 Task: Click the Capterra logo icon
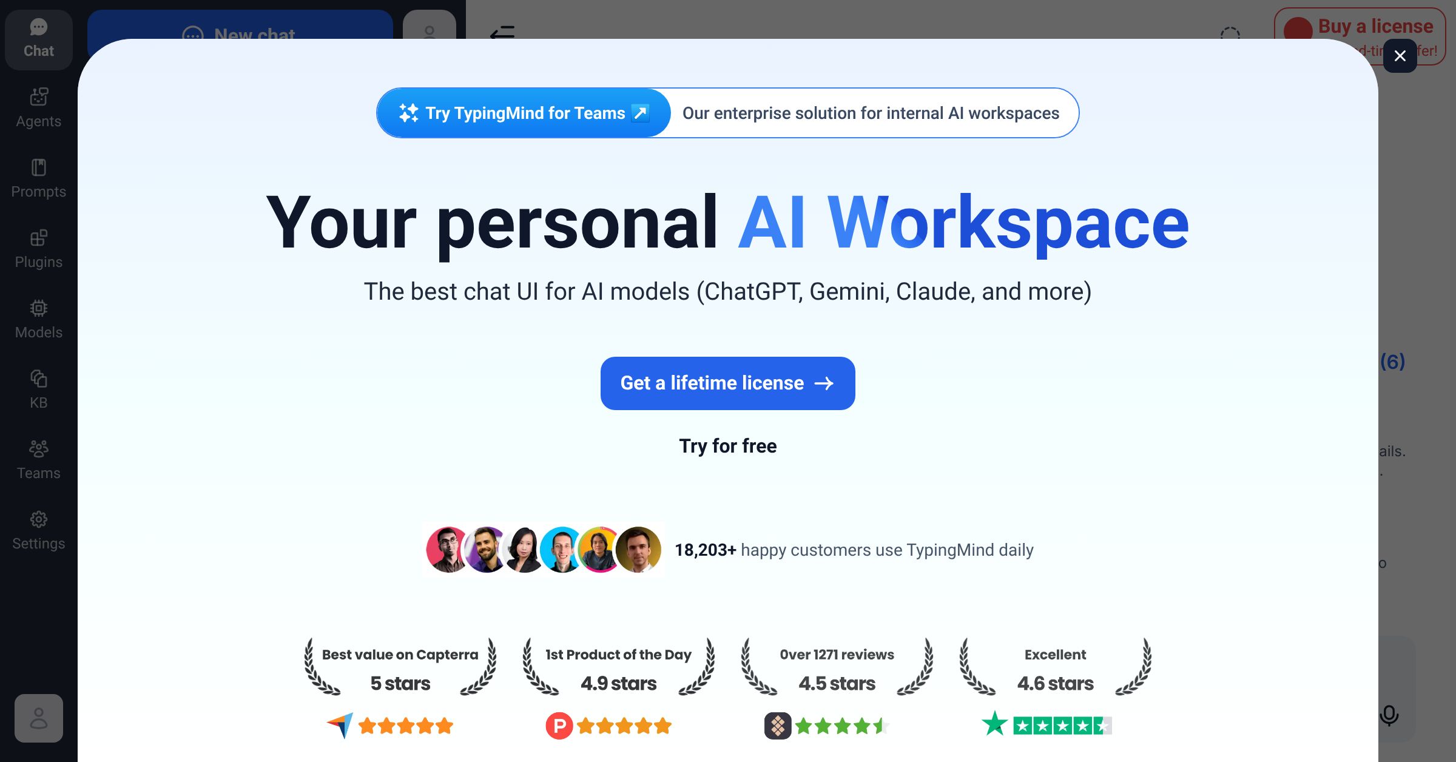[x=340, y=726]
